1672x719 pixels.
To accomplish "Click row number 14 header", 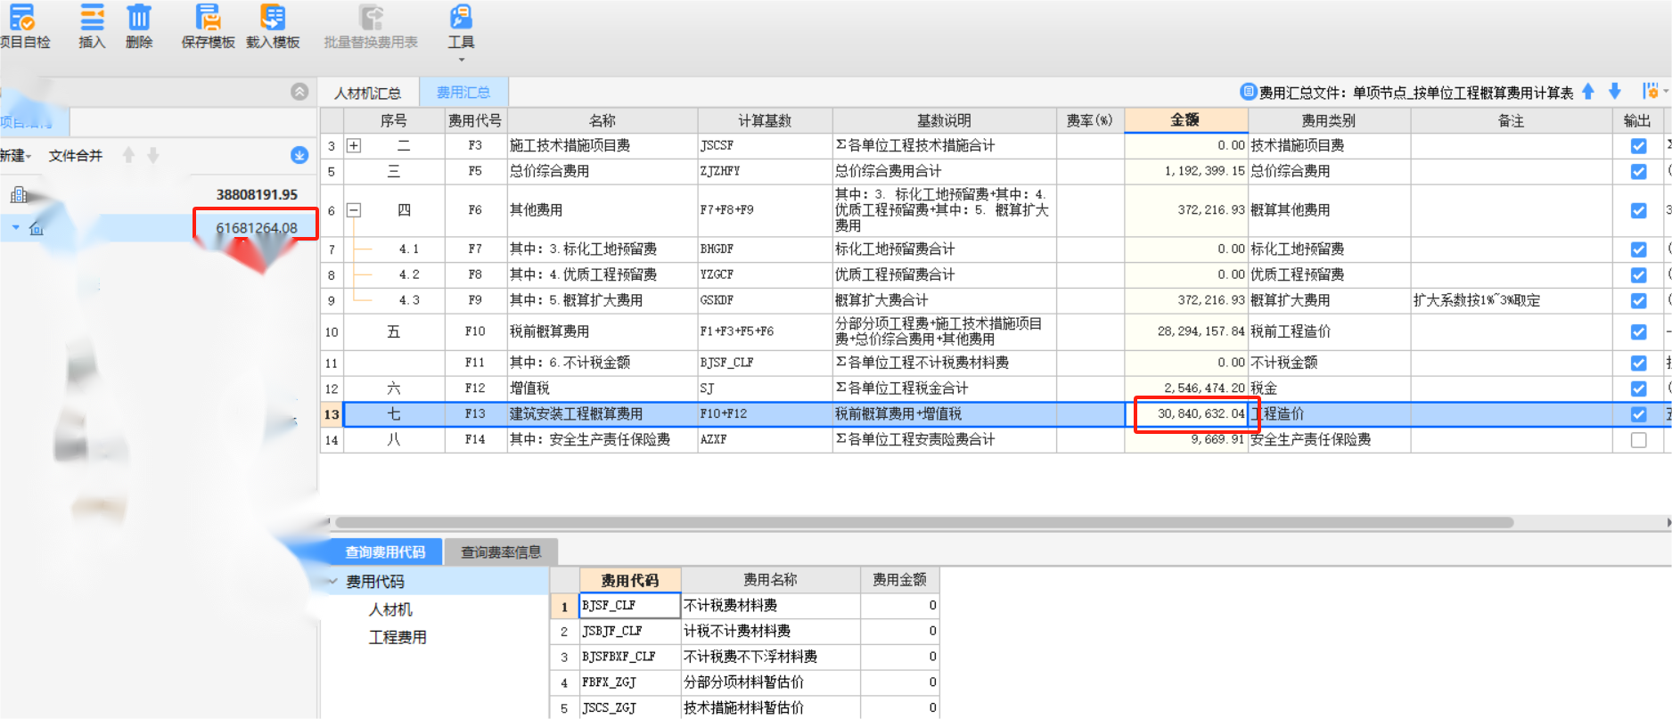I will coord(332,440).
